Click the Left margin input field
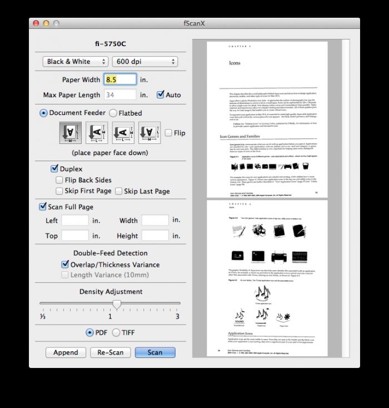Screen dimensions: 389x408 pos(75,220)
